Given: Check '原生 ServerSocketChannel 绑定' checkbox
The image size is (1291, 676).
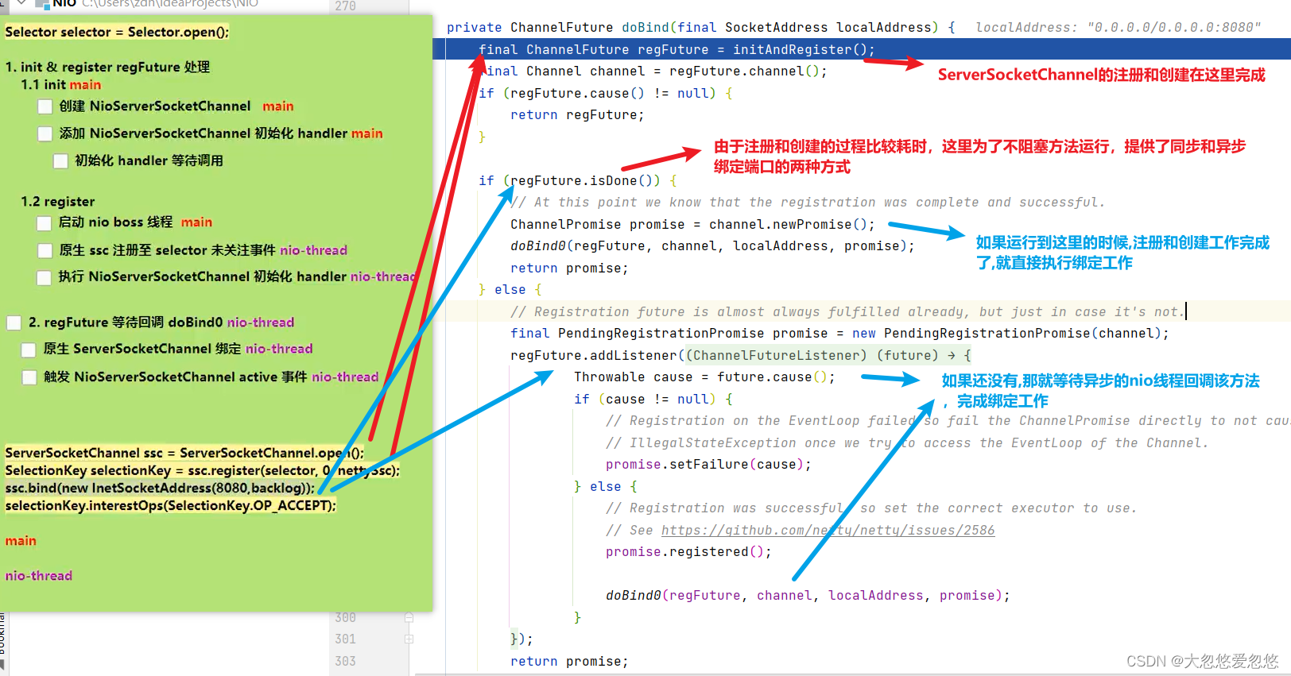Looking at the screenshot, I should pyautogui.click(x=29, y=350).
